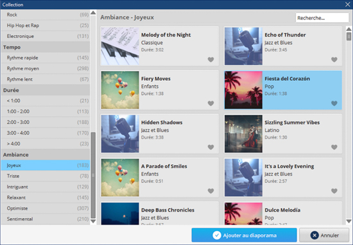Click the Ambiance section header
353x245 pixels.
(x=46, y=155)
